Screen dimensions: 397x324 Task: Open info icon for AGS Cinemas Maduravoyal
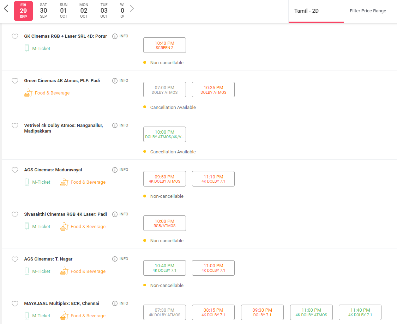(115, 170)
